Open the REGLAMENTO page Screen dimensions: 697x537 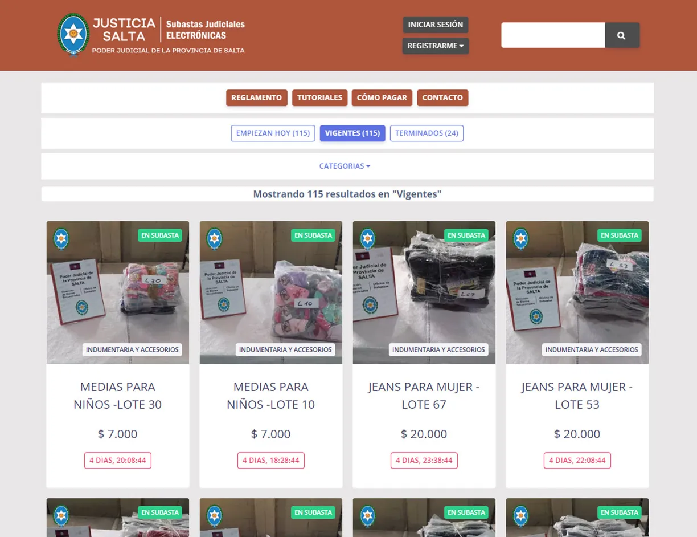256,97
